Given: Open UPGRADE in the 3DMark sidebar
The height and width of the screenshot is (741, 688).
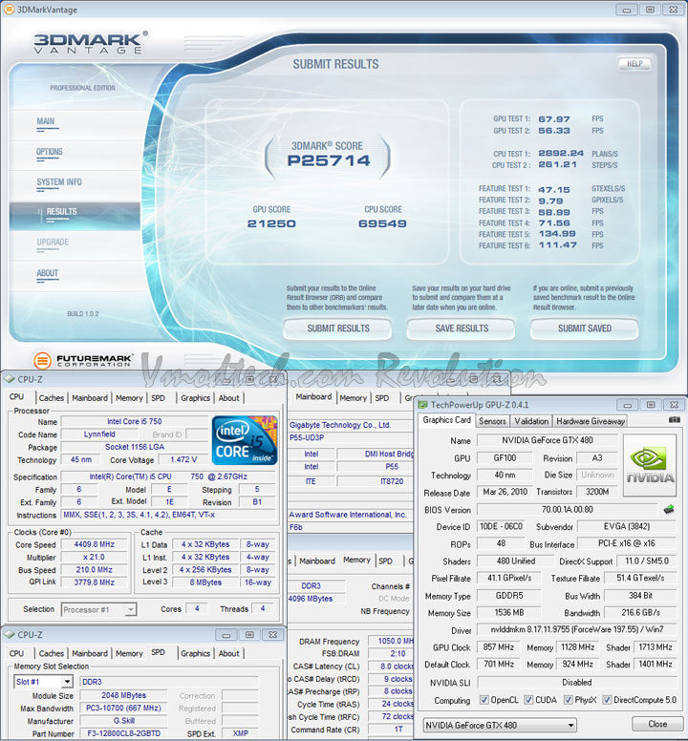Looking at the screenshot, I should 53,242.
